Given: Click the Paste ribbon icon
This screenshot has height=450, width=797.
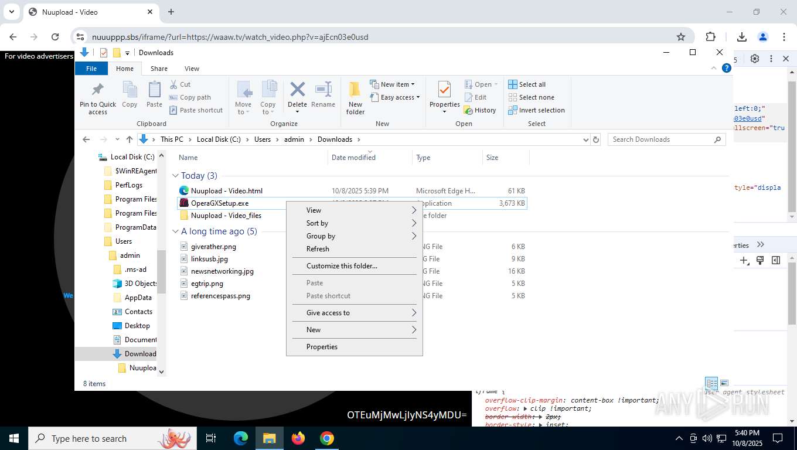Looking at the screenshot, I should tap(154, 94).
